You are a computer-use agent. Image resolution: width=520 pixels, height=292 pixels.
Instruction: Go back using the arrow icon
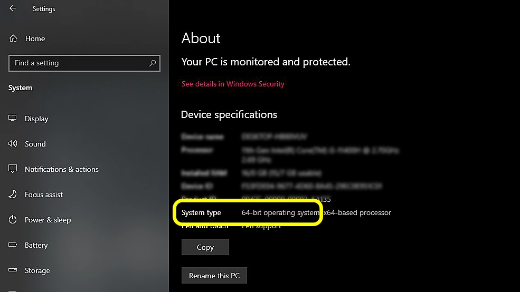pyautogui.click(x=13, y=8)
